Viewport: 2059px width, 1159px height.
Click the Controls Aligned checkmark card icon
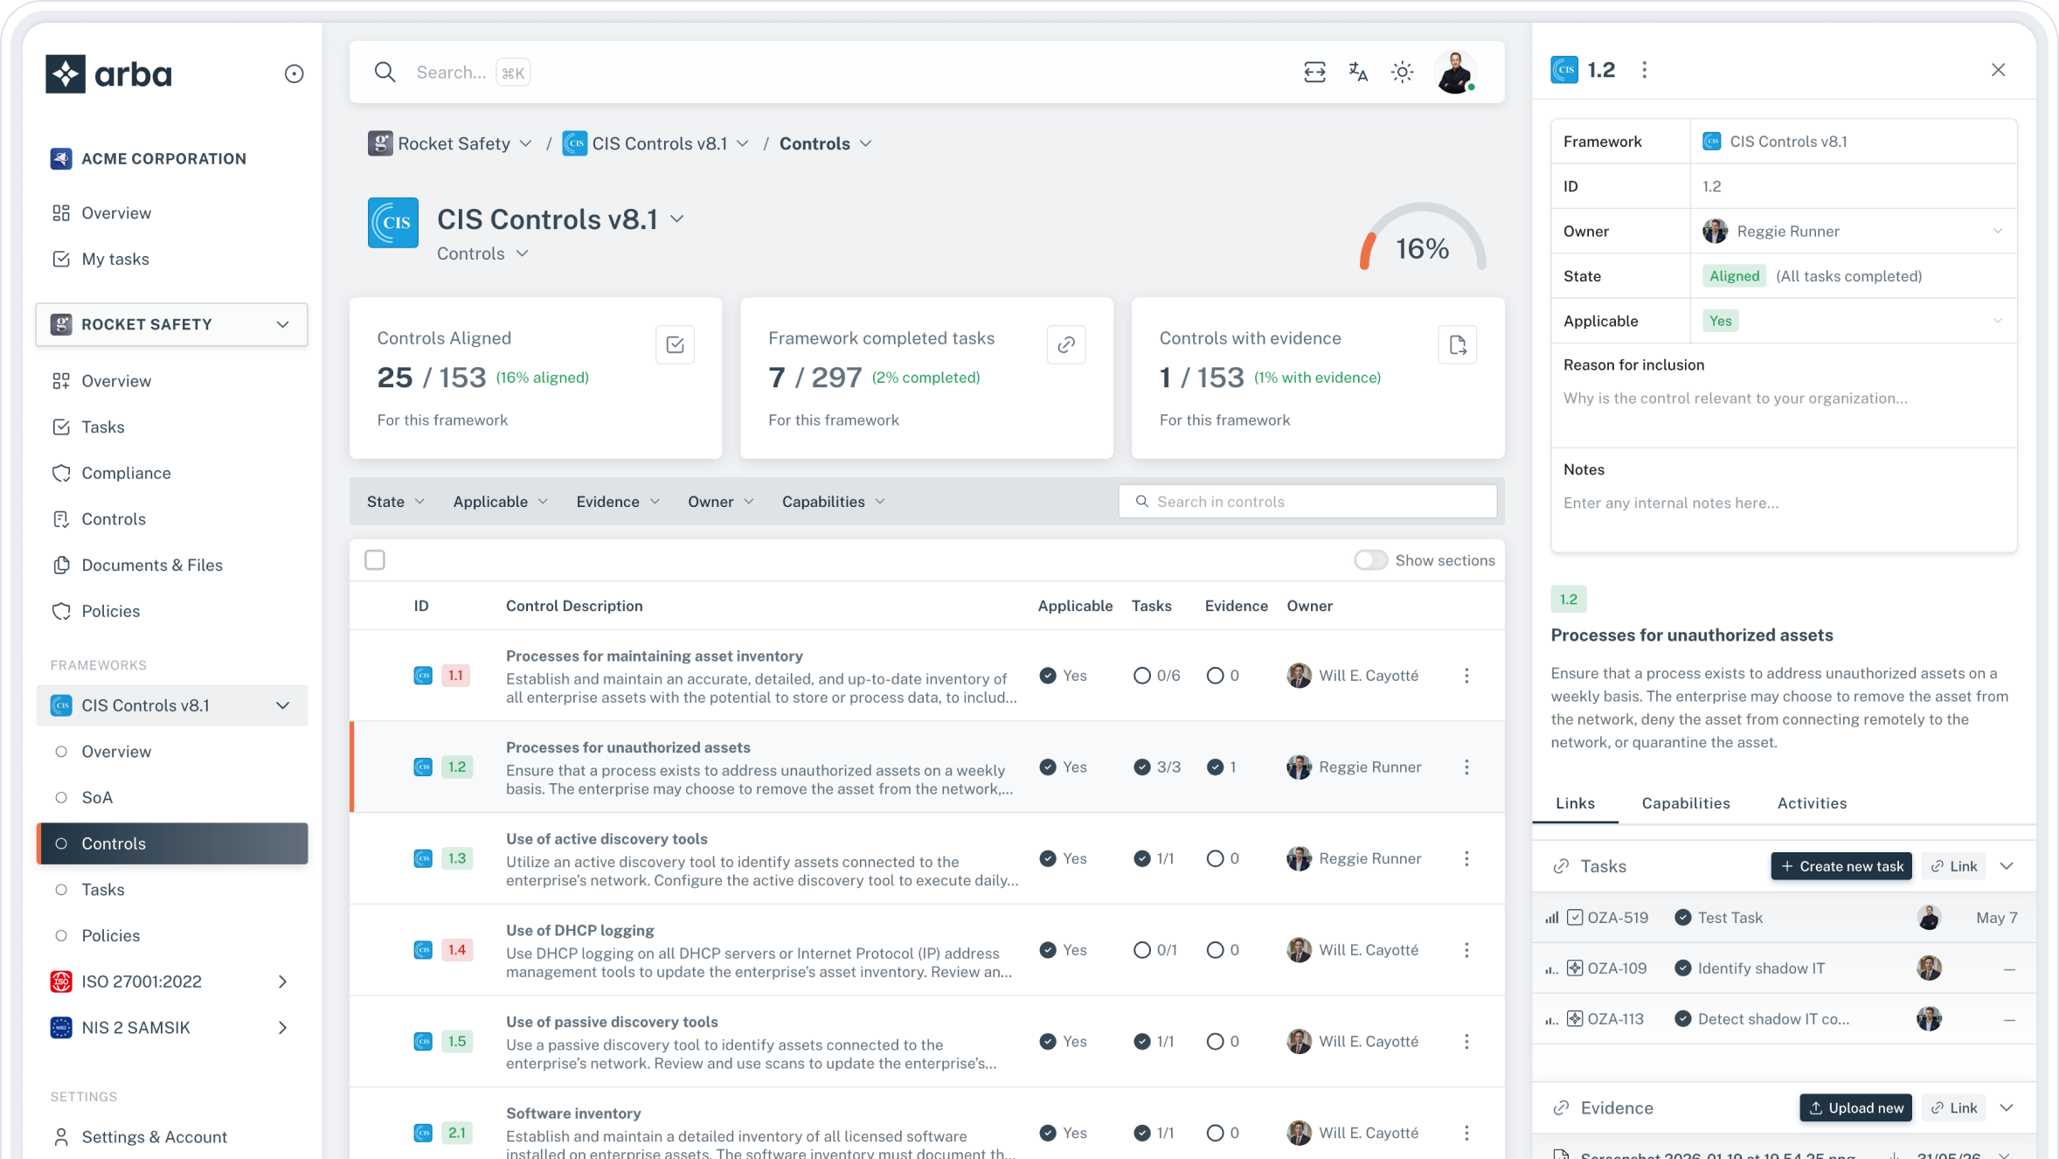[675, 344]
